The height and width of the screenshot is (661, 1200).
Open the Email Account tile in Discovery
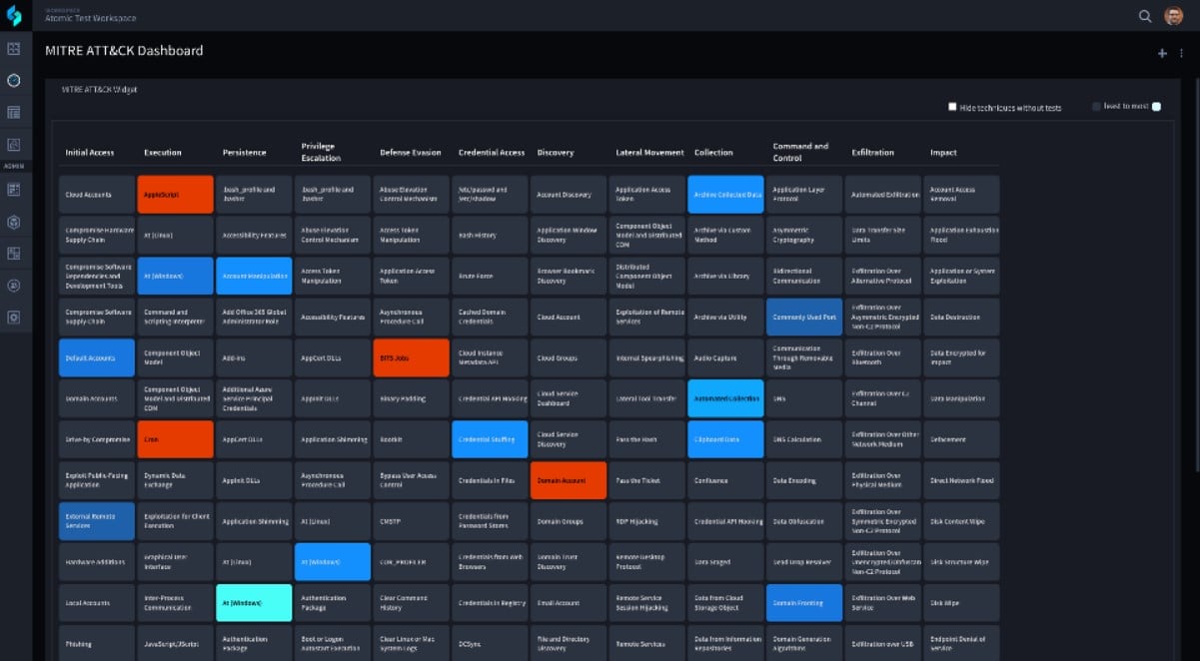click(x=569, y=603)
